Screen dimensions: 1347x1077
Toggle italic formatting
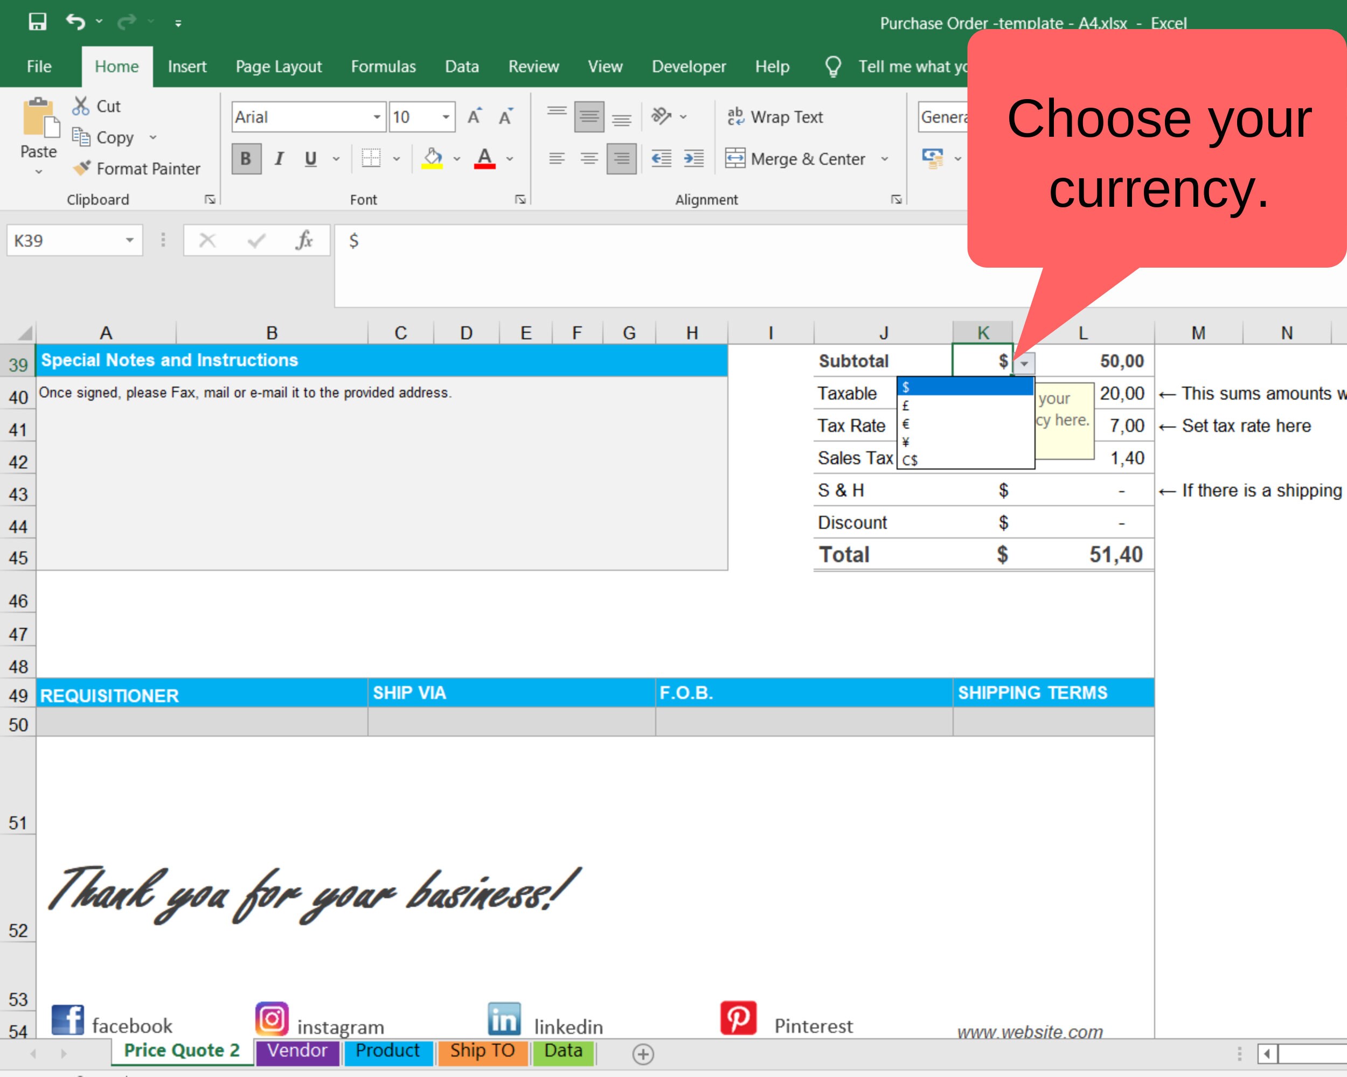279,158
